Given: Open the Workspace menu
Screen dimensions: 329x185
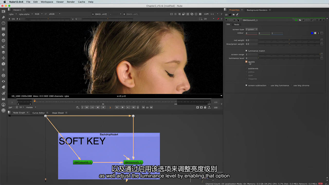Looking at the screenshot, I should pos(47,2).
